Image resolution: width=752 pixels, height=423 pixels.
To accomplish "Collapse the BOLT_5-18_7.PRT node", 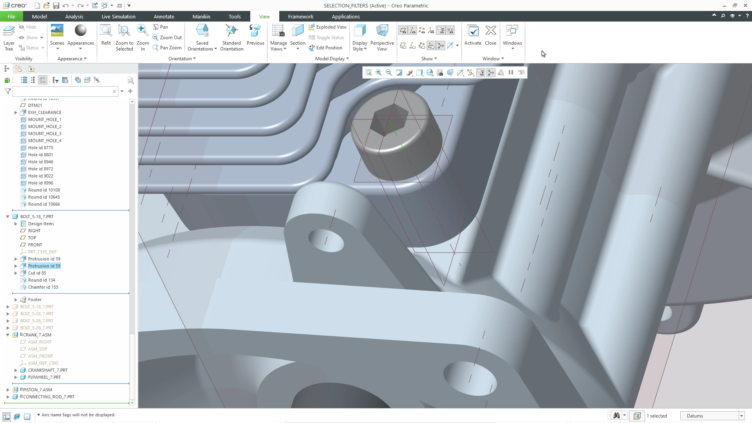I will [x=7, y=217].
